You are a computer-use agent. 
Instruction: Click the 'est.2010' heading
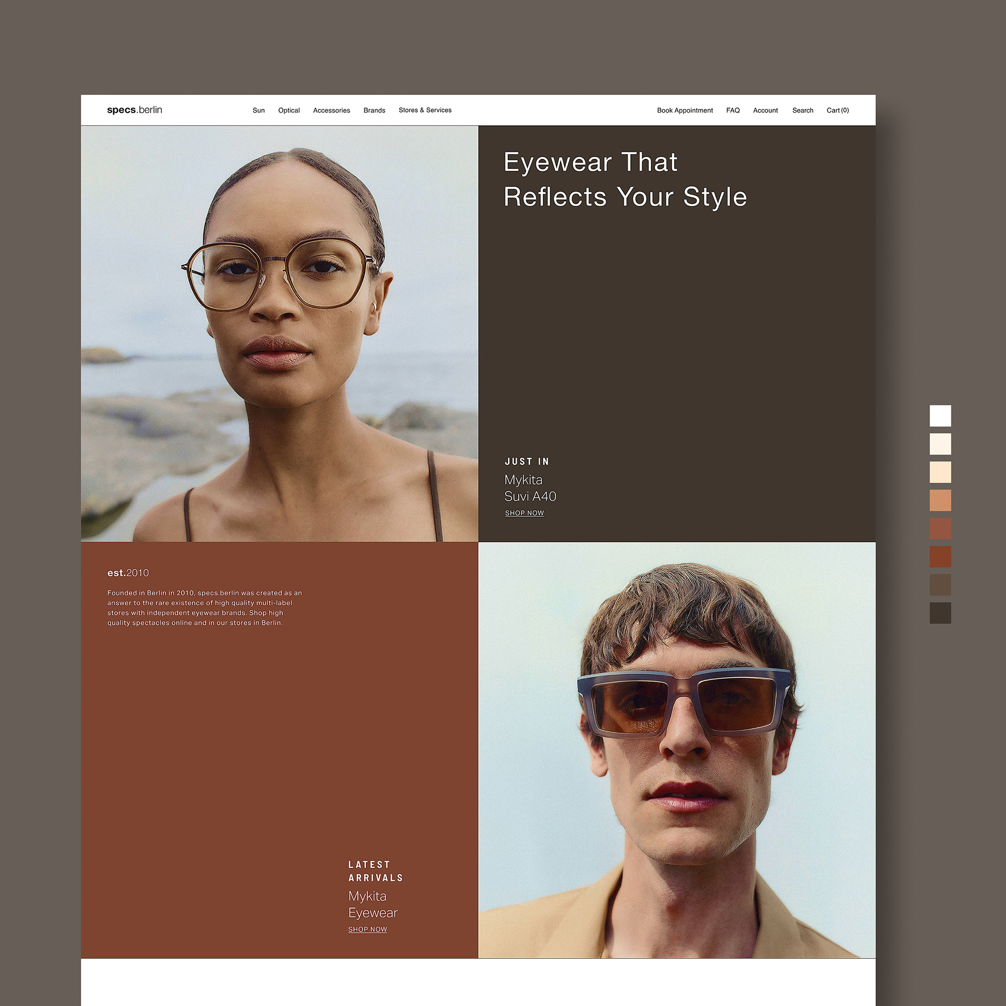tap(128, 573)
